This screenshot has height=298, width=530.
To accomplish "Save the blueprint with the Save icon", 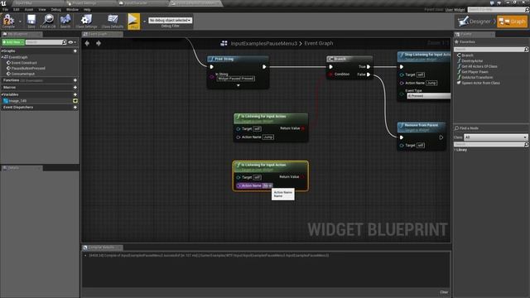I will coord(31,21).
